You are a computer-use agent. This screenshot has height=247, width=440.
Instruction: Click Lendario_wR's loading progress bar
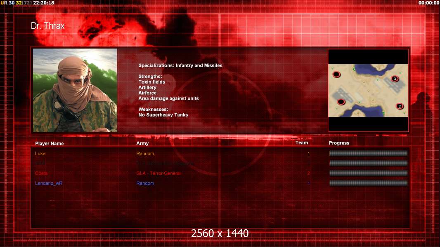[368, 183]
